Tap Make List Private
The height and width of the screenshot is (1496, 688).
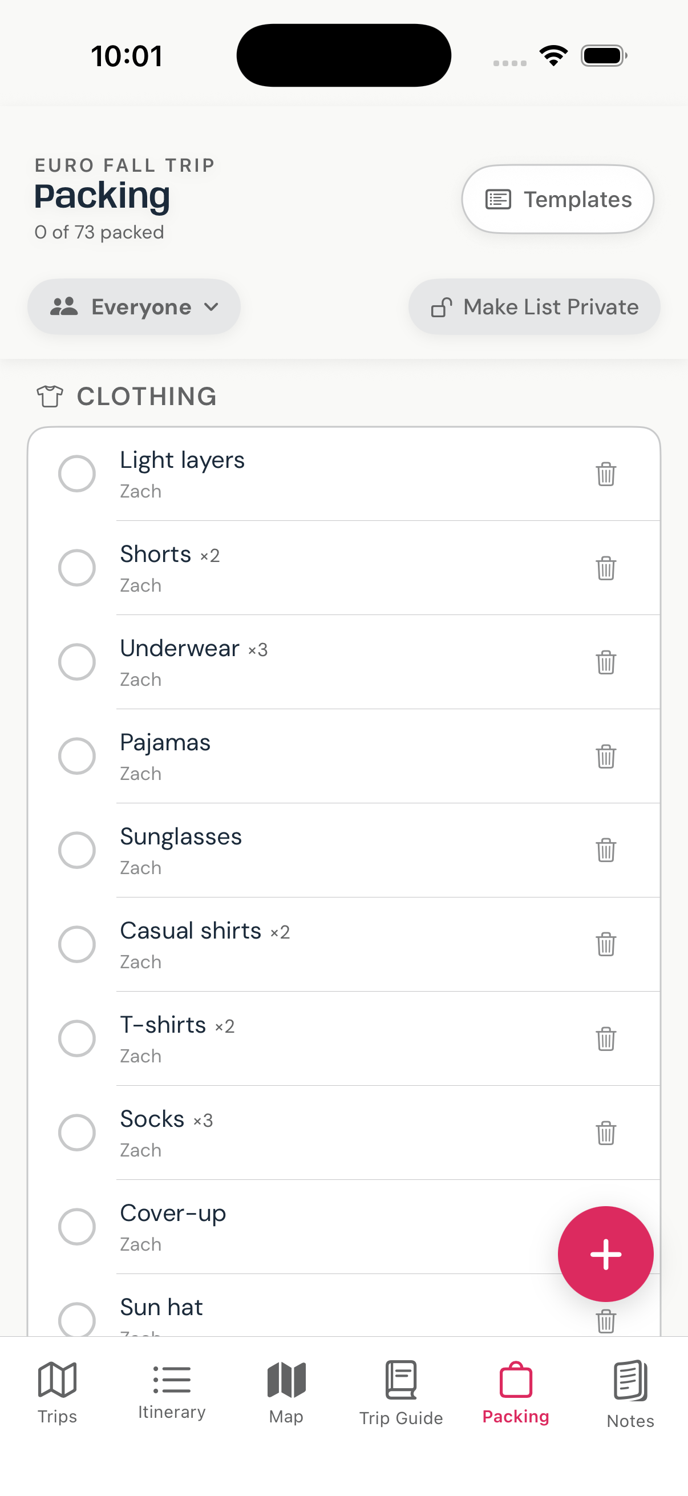point(534,306)
